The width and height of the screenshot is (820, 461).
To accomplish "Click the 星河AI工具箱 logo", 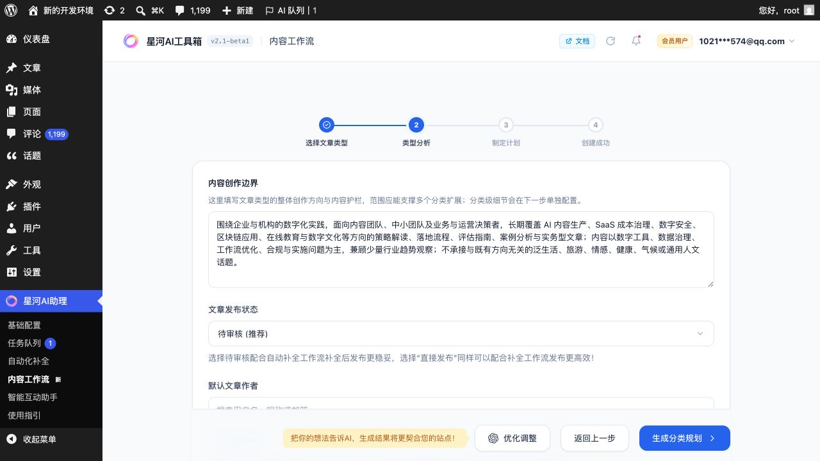I will pyautogui.click(x=131, y=41).
